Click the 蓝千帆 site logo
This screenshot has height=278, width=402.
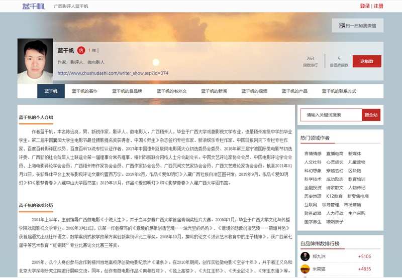pyautogui.click(x=33, y=6)
